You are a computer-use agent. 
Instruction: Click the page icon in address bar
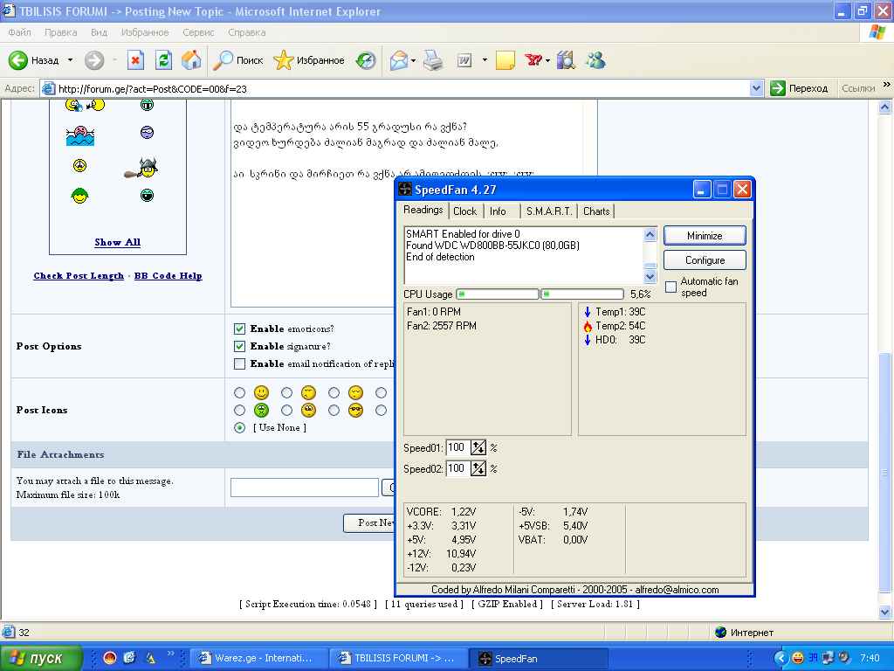pos(49,88)
